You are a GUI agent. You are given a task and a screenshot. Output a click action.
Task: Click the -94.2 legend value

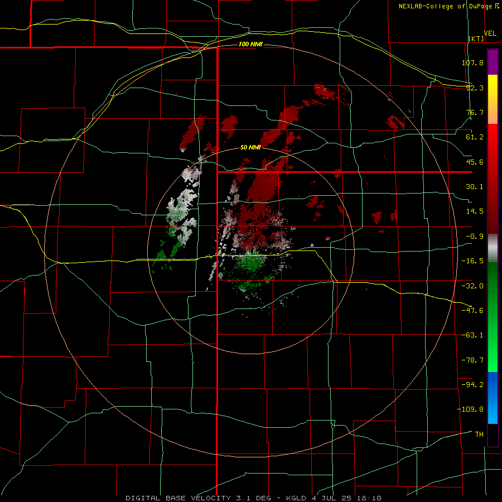tap(472, 384)
